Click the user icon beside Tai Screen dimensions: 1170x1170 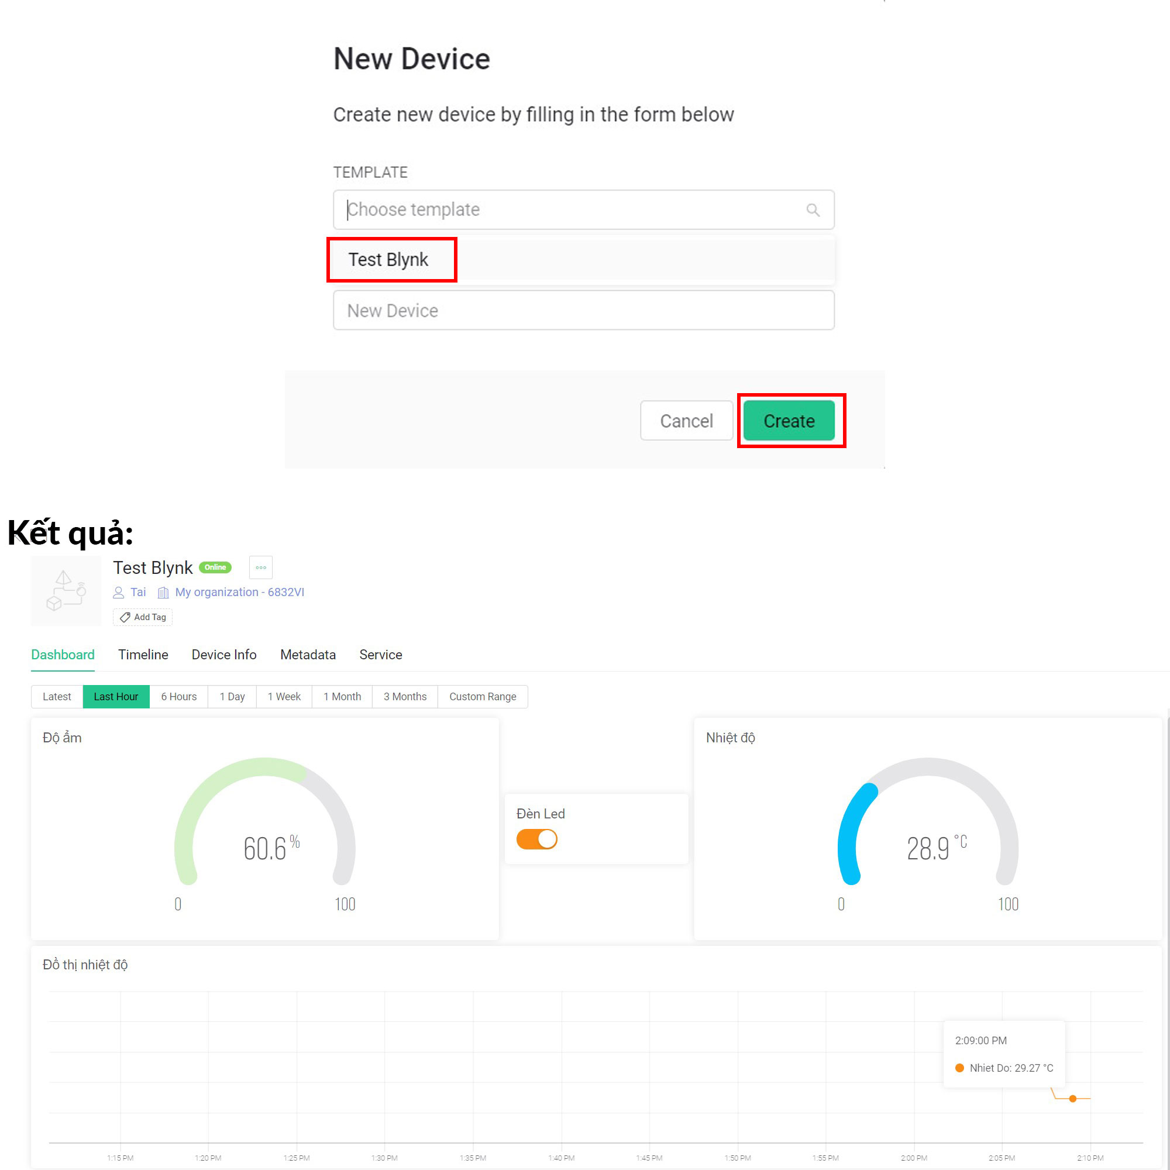click(x=119, y=592)
